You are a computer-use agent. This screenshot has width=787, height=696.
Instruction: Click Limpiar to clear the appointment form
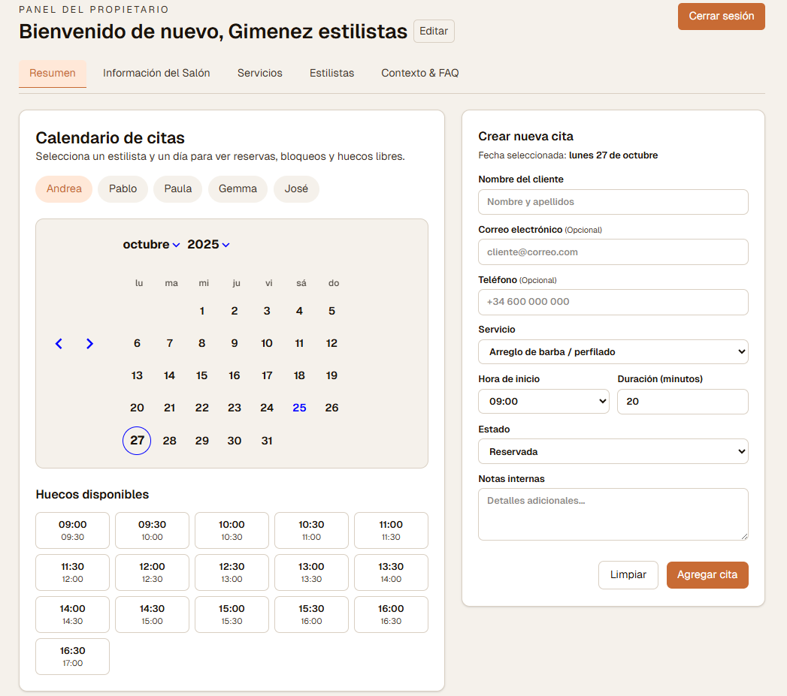tap(628, 574)
